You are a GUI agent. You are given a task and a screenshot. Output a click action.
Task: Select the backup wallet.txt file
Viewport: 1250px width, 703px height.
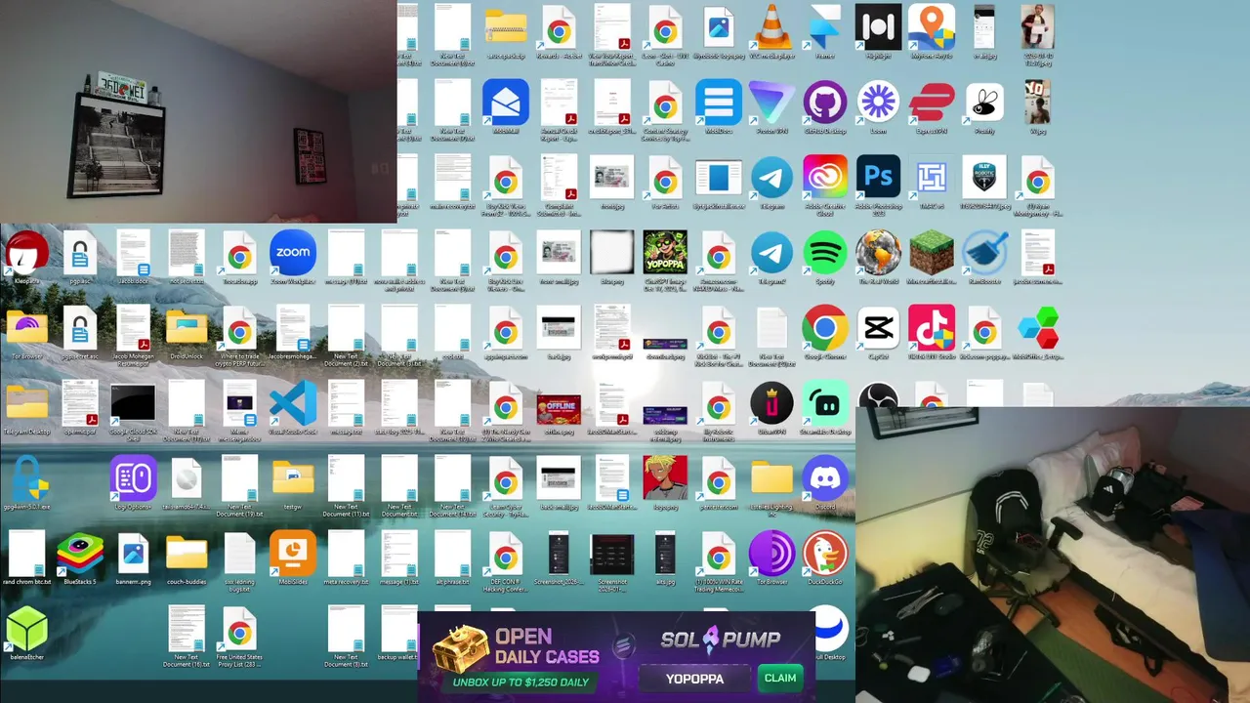click(399, 629)
